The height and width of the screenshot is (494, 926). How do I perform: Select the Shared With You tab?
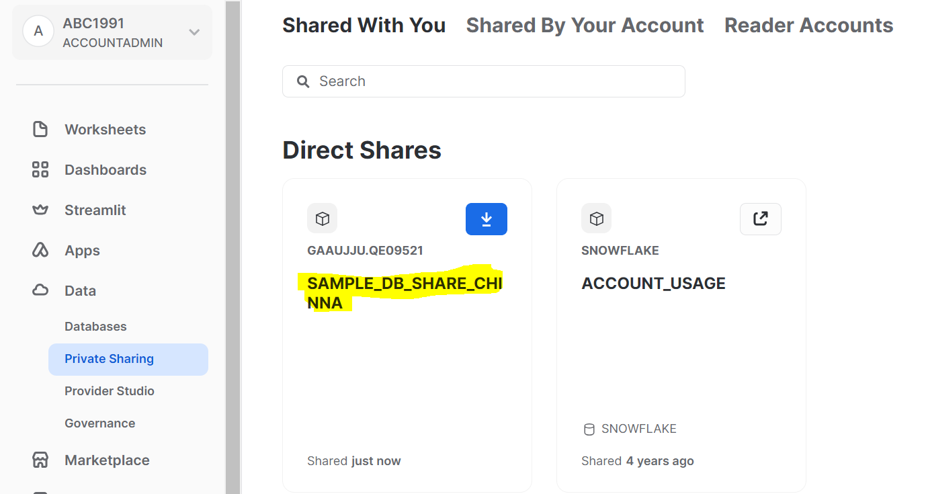(x=364, y=26)
